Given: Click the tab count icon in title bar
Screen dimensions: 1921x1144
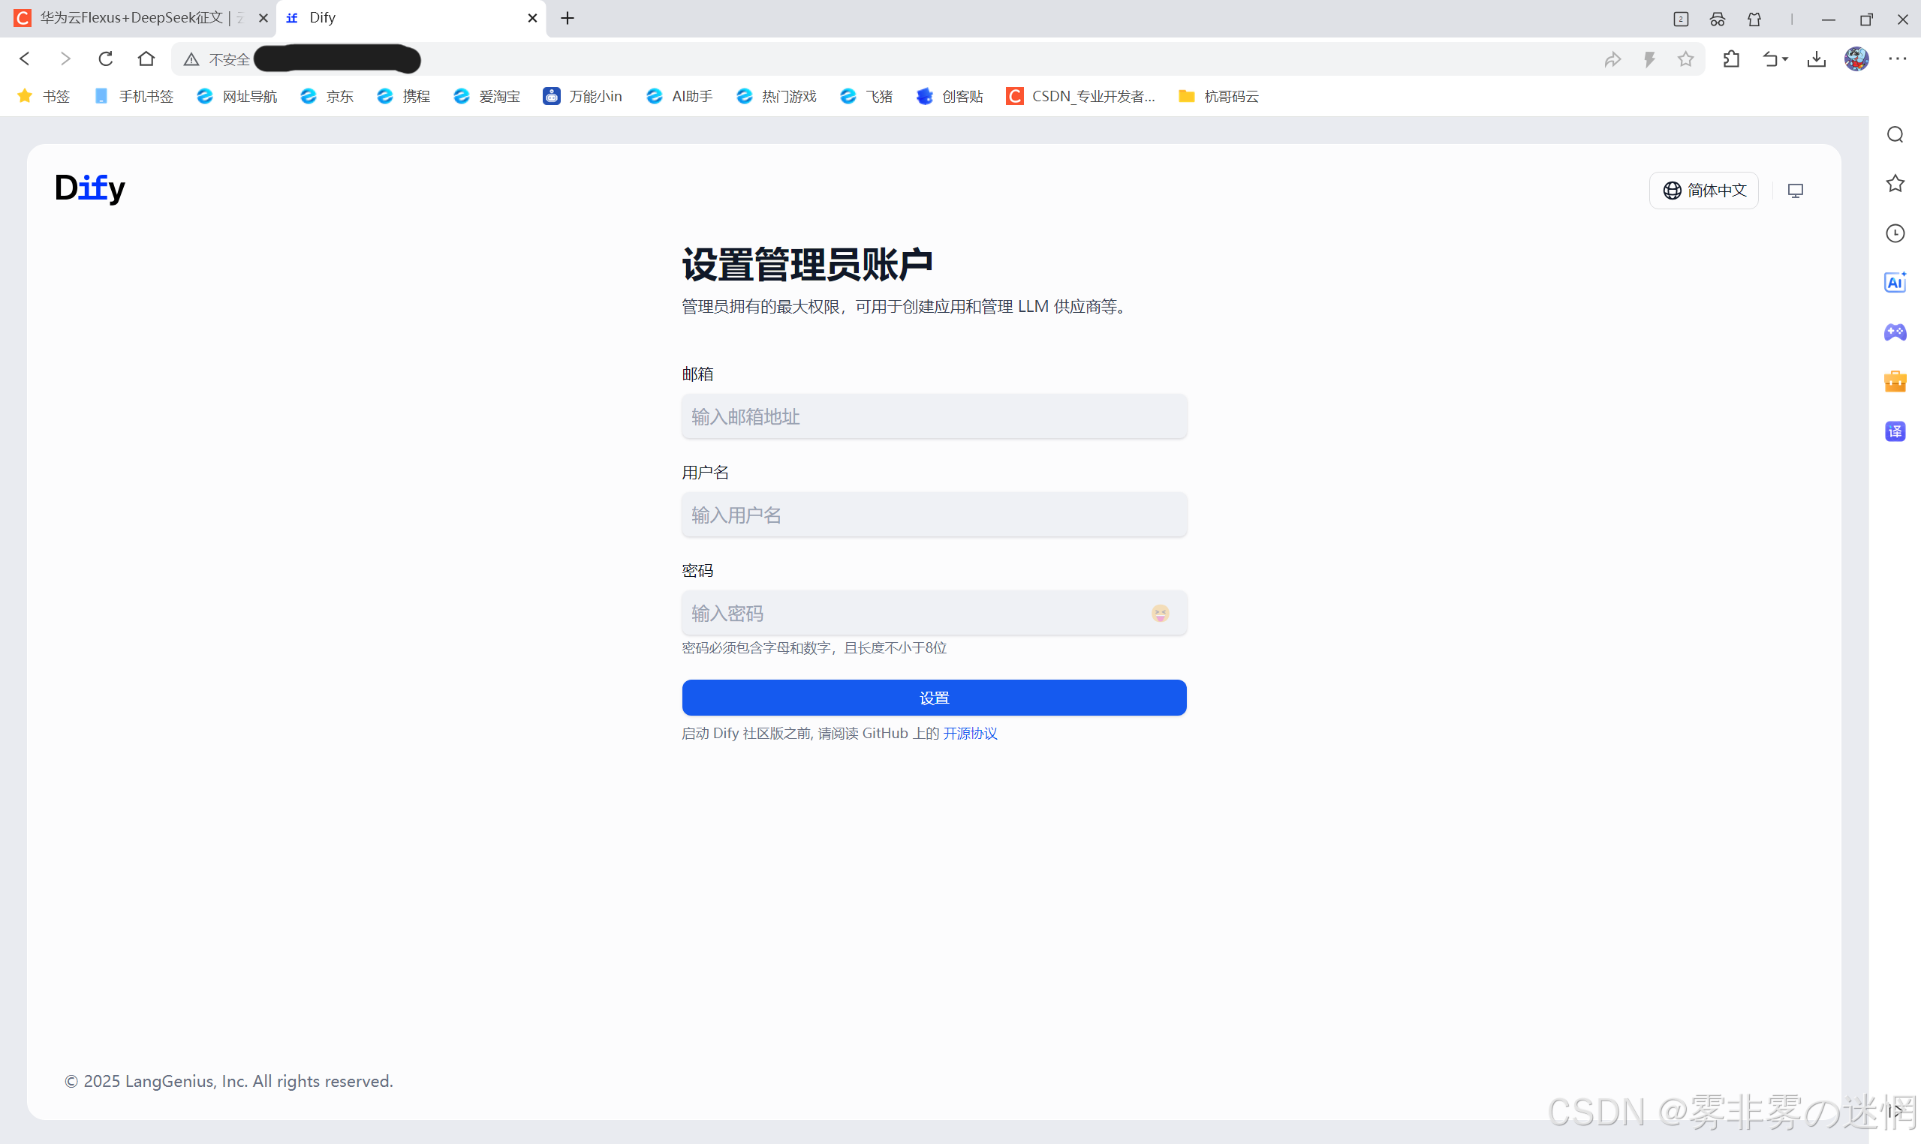Looking at the screenshot, I should (x=1680, y=20).
